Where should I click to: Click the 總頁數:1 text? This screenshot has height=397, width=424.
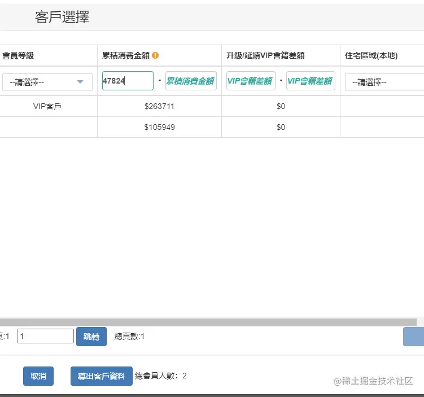coord(129,337)
